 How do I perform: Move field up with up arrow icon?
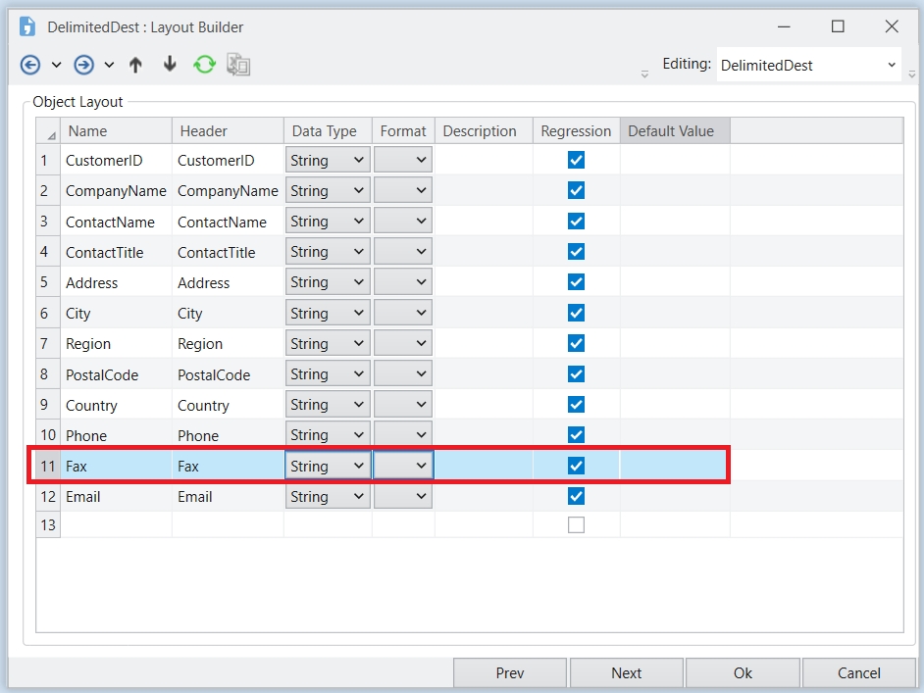pos(135,65)
